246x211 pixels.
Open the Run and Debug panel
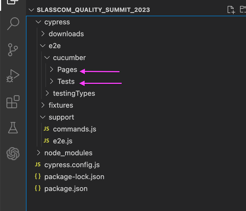(x=13, y=76)
